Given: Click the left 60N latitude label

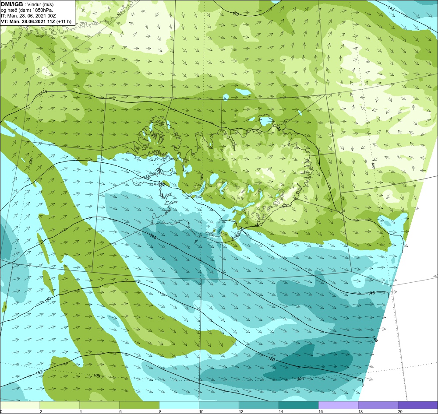Looking at the screenshot, I should tap(97, 375).
